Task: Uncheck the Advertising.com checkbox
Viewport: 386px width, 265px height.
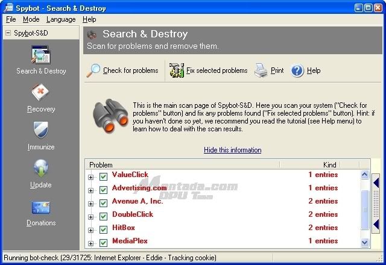Action: pyautogui.click(x=103, y=190)
